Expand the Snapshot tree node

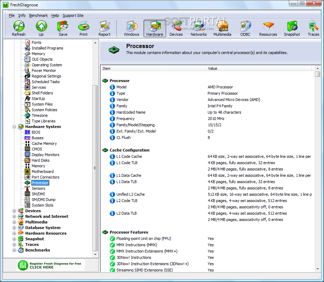coord(14,239)
